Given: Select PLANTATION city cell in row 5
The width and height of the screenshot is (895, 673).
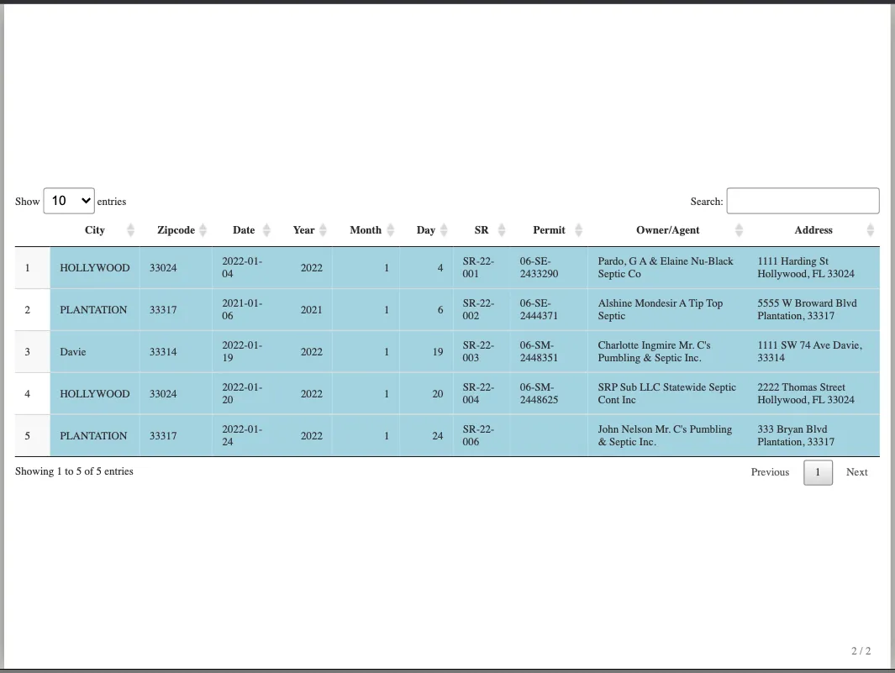Looking at the screenshot, I should pos(95,435).
